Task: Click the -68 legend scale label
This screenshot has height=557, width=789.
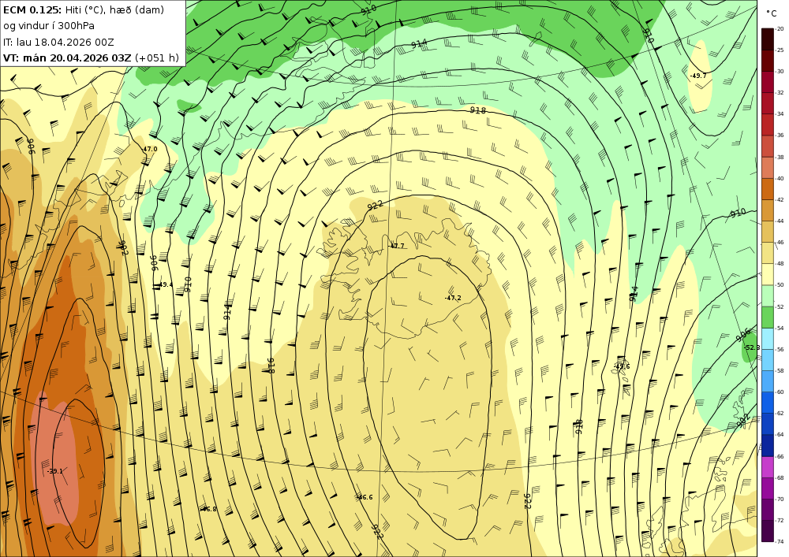Action: point(780,477)
